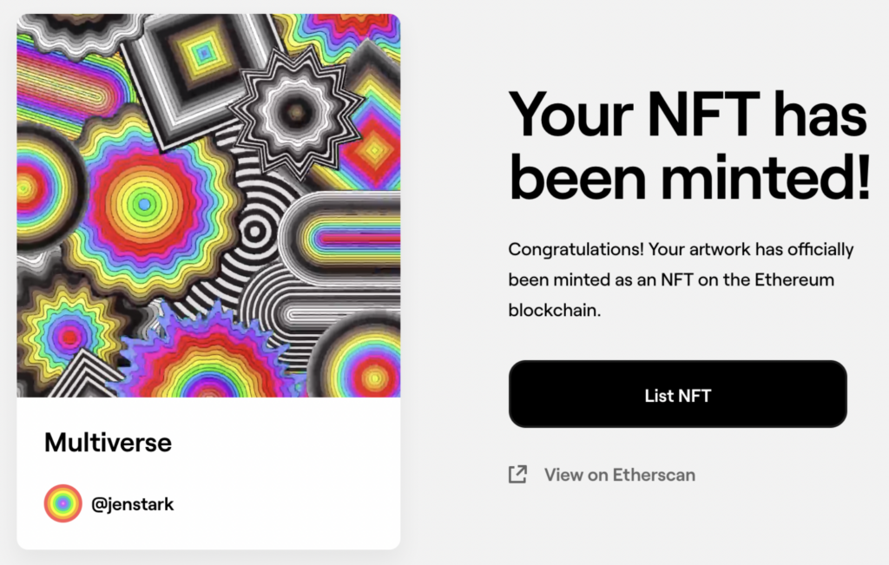This screenshot has height=565, width=889.
Task: Click the Your NFT has been minted heading
Action: point(688,144)
